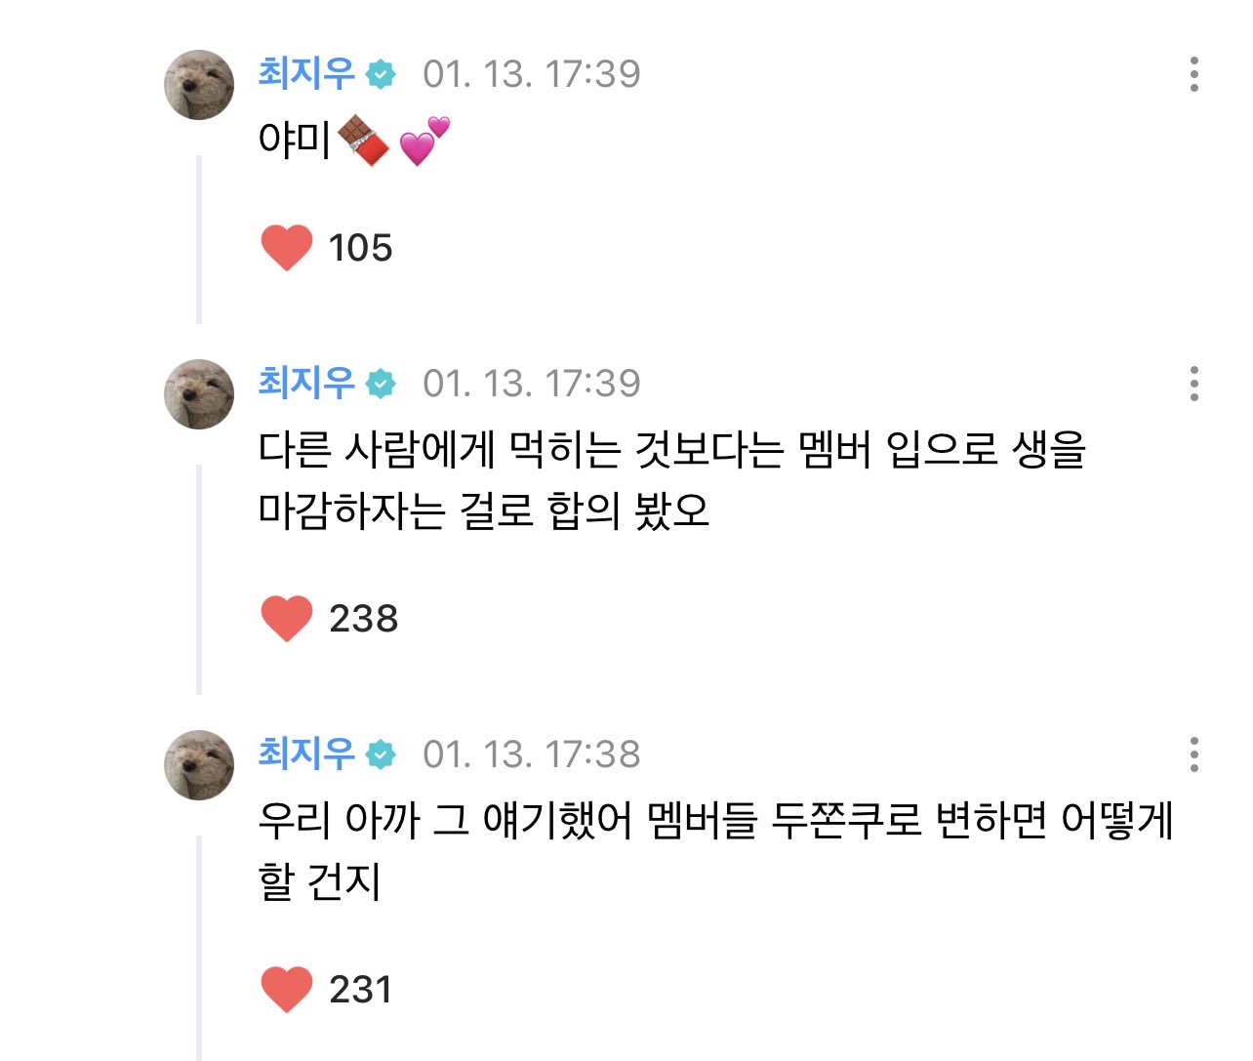Click the 231 like count
The width and height of the screenshot is (1253, 1061).
coord(360,990)
